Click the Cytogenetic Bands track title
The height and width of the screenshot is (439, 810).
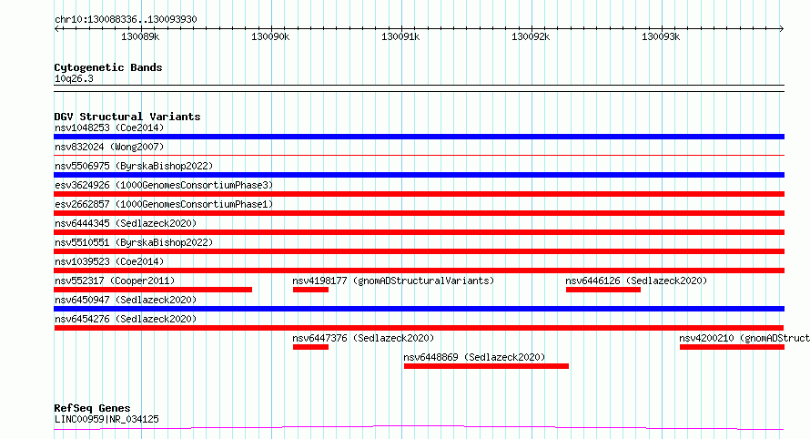pyautogui.click(x=108, y=67)
